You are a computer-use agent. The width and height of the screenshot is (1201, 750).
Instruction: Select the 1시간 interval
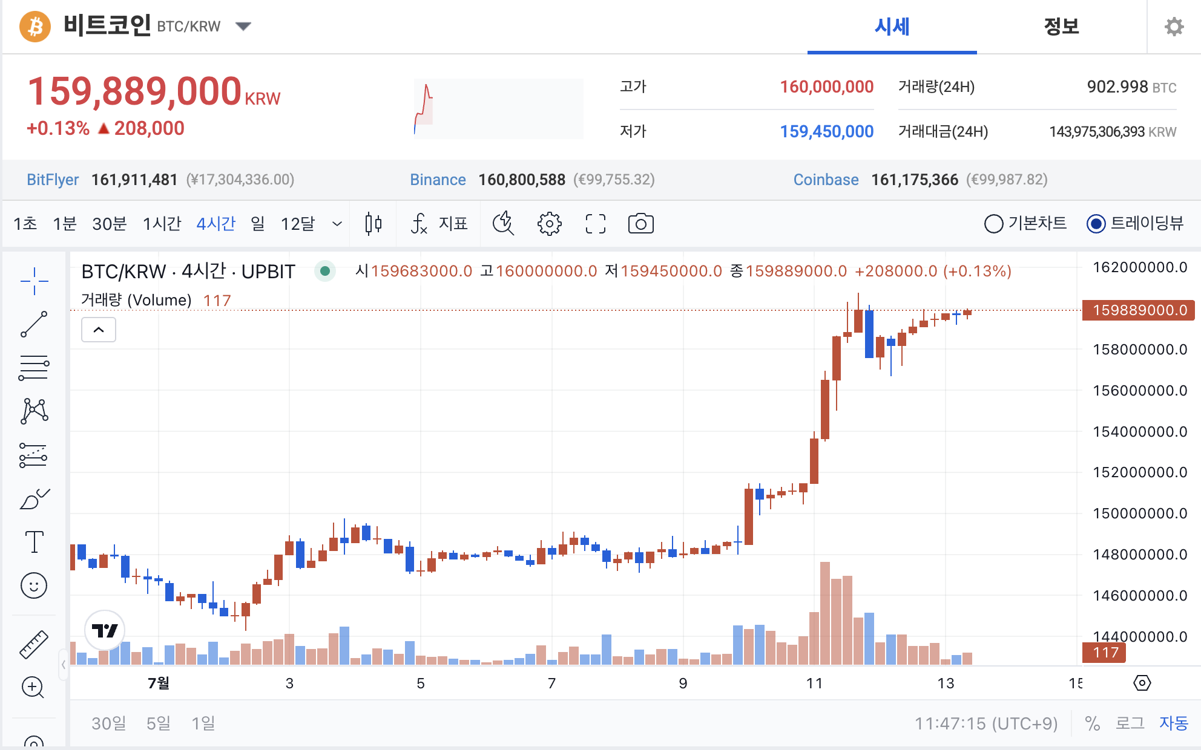pyautogui.click(x=162, y=224)
